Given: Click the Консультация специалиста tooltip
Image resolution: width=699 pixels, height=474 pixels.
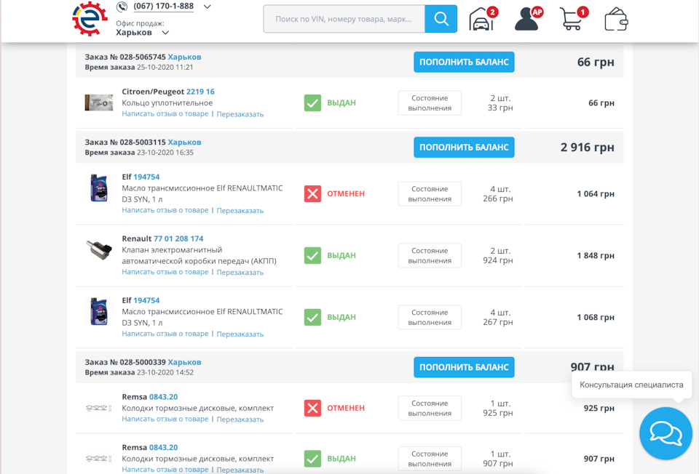Looking at the screenshot, I should pos(631,385).
